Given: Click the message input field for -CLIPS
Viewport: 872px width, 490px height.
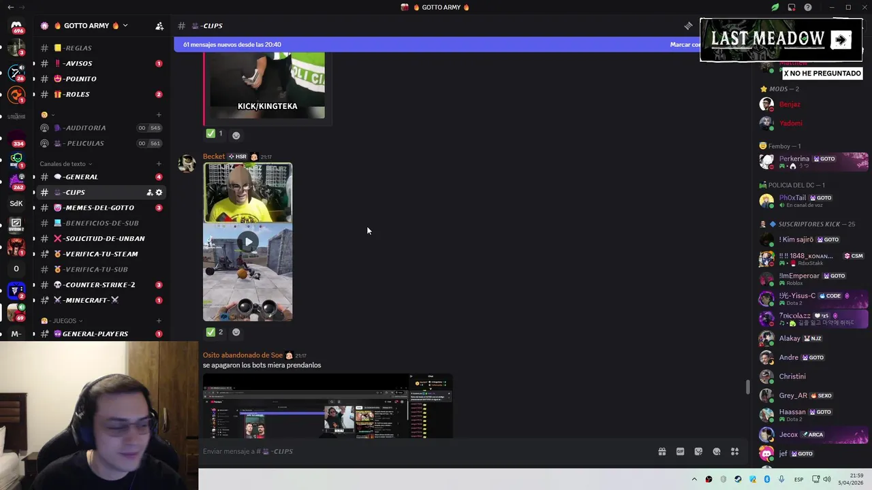Looking at the screenshot, I should (x=426, y=451).
